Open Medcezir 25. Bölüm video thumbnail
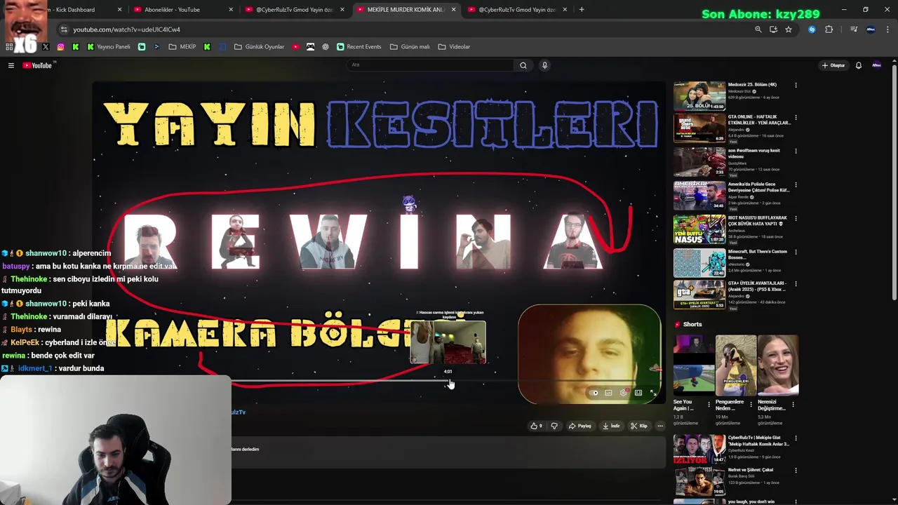The height and width of the screenshot is (505, 898). [x=699, y=96]
